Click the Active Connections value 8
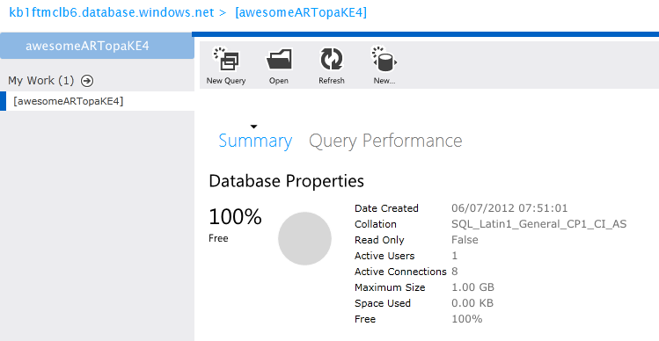The width and height of the screenshot is (659, 341). pos(455,272)
